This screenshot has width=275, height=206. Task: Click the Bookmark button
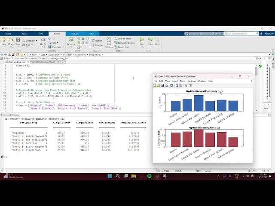point(56,47)
